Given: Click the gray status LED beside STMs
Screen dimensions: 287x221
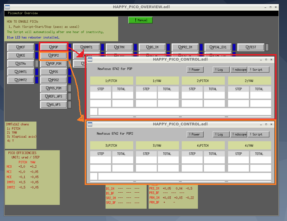Looking at the screenshot, I should coord(37,64).
